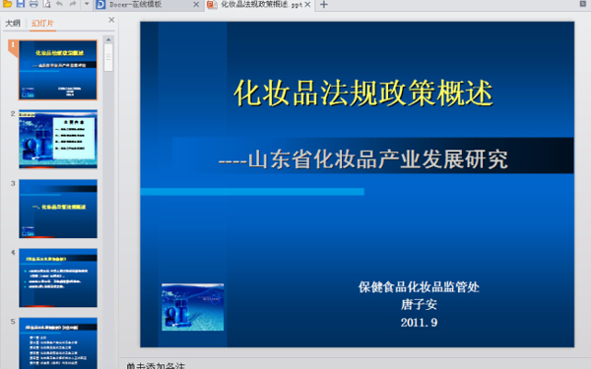Viewport: 591px width, 369px height.
Task: Switch to the Docer-在线模板 tab
Action: (148, 5)
